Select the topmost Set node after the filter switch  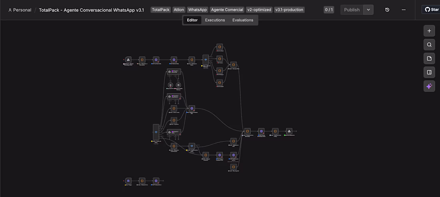click(220, 47)
